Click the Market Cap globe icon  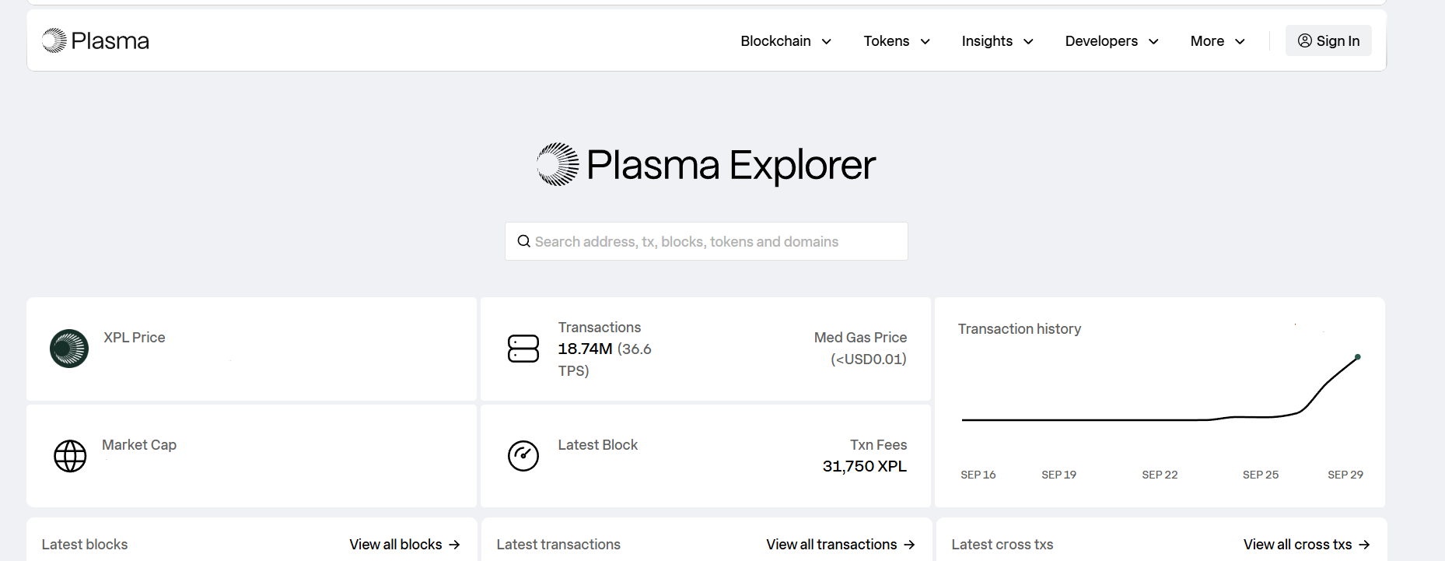coord(70,456)
